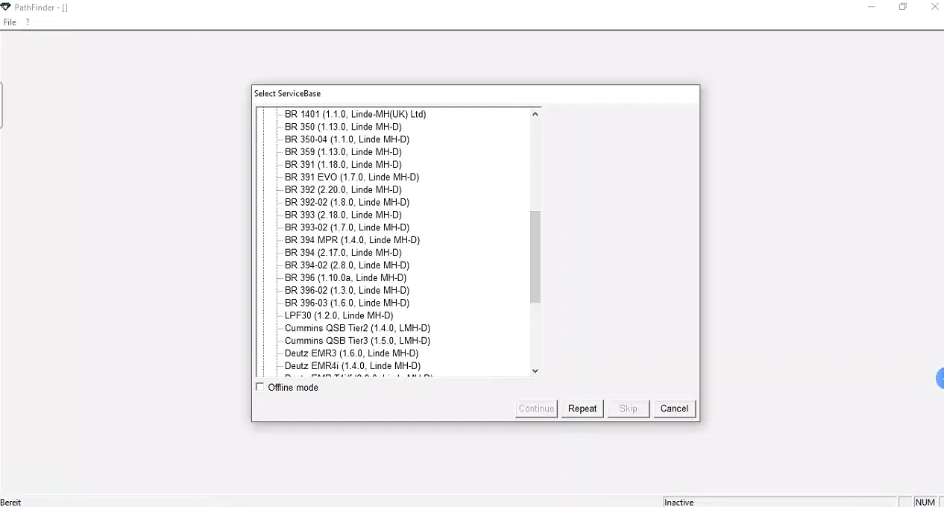Viewport: 944px width, 507px height.
Task: Select BR 359 (1.13.0, Linde MH-D)
Action: pos(343,152)
